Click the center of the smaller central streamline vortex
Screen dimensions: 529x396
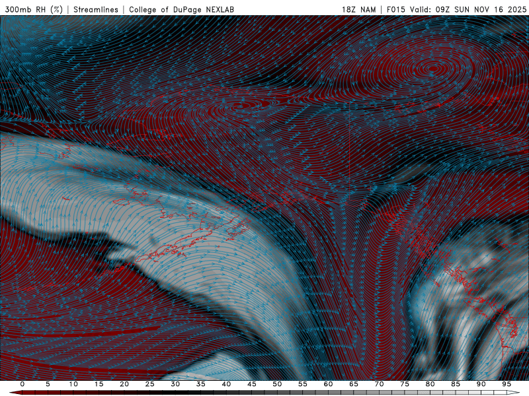(x=243, y=106)
